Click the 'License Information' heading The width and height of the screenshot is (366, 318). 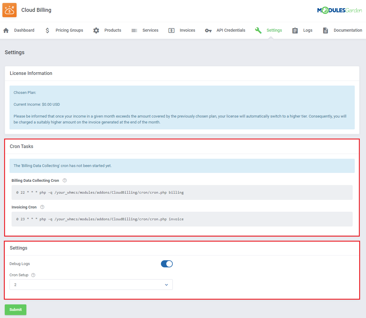click(x=31, y=73)
